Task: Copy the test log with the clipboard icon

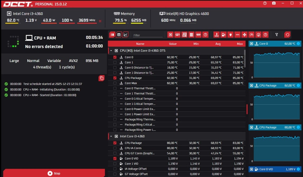Action: (x=102, y=78)
